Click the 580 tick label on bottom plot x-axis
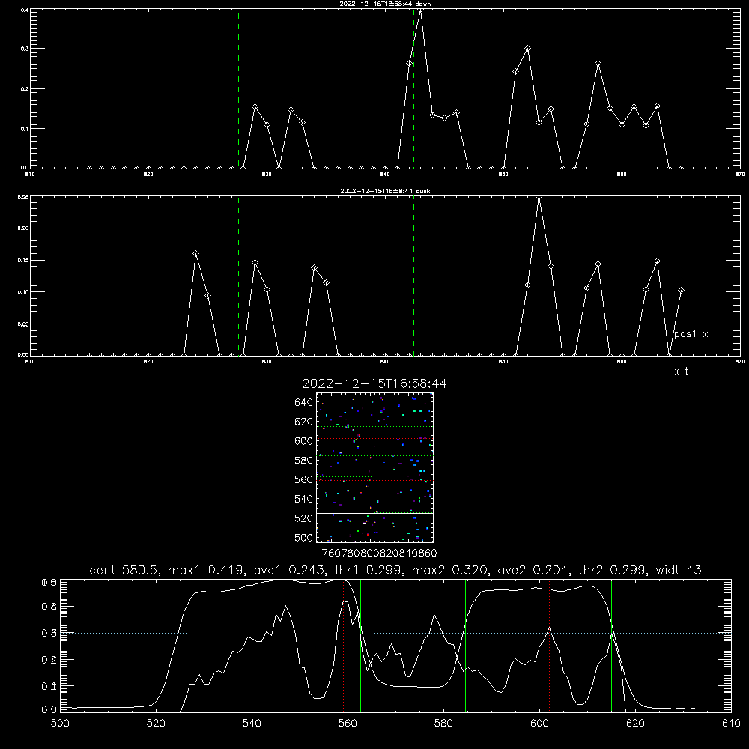Viewport: 749px width, 749px height. 443,724
